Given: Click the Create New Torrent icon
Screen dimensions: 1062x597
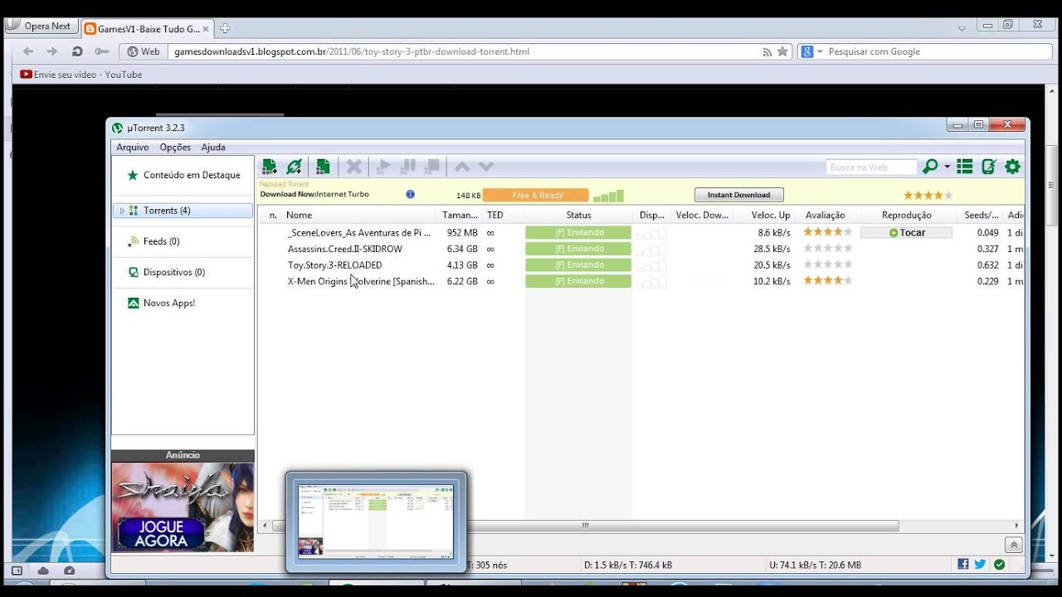Looking at the screenshot, I should click(323, 167).
